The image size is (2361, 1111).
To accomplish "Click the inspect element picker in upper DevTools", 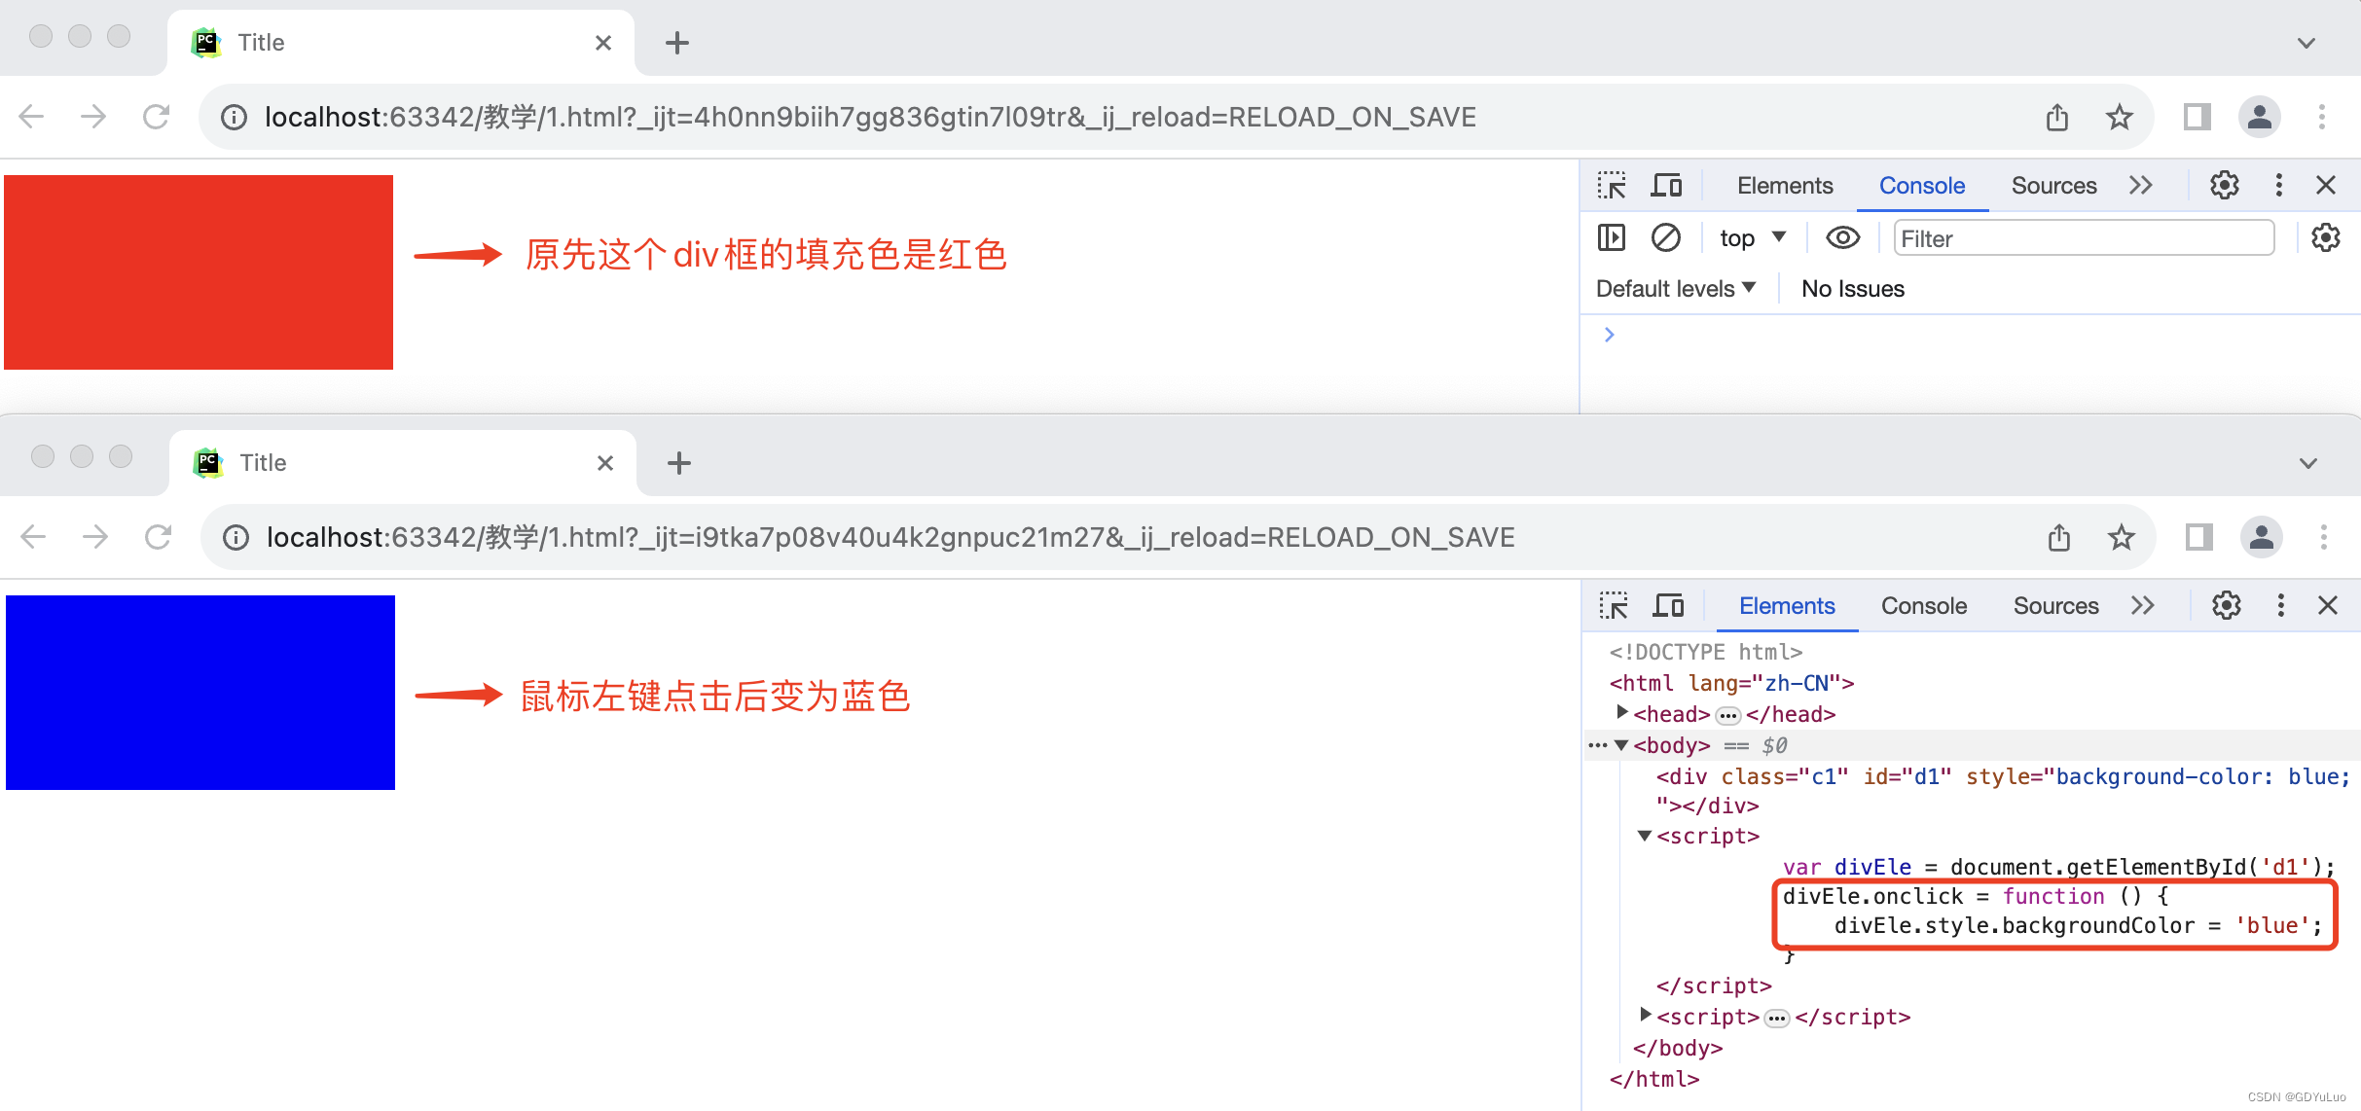I will click(1612, 185).
